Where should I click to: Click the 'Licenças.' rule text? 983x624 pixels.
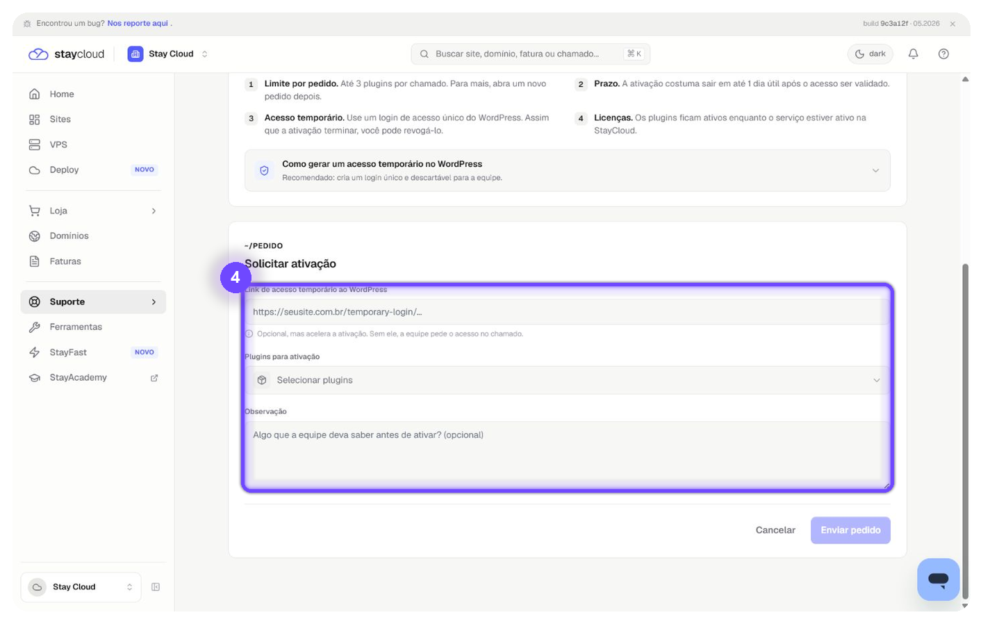pos(613,118)
